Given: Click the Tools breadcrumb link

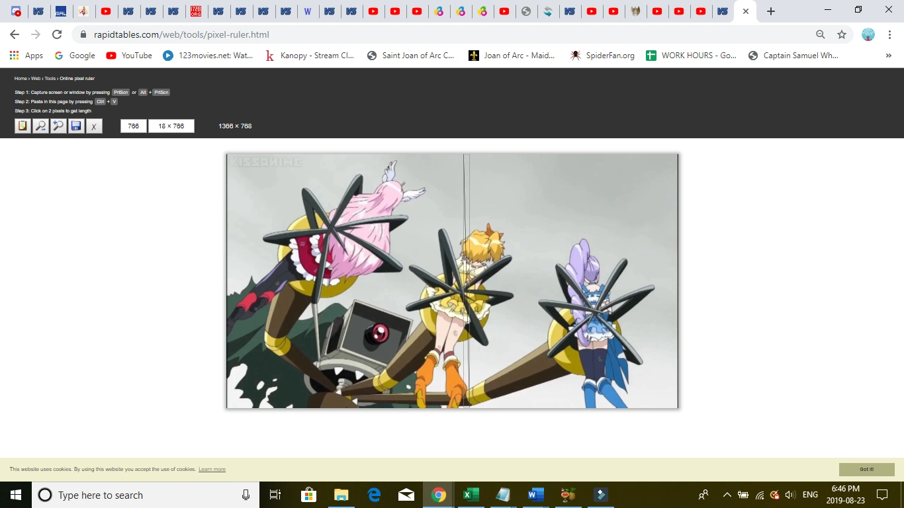Looking at the screenshot, I should (50, 79).
